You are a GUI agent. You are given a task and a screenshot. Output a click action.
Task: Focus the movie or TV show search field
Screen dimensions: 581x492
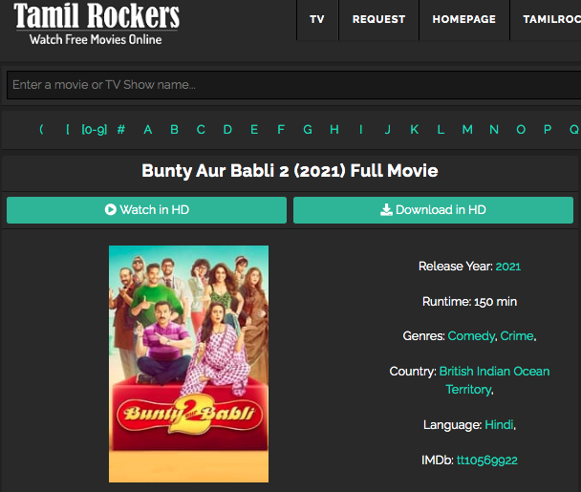tap(293, 85)
